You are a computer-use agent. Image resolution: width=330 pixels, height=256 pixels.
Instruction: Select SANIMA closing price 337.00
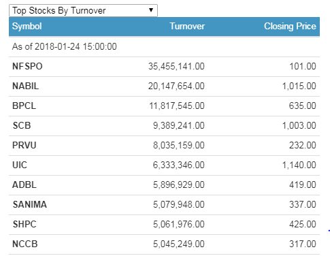tap(303, 204)
